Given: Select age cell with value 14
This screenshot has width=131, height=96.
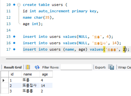Looking at the screenshot, I should click(46, 86).
